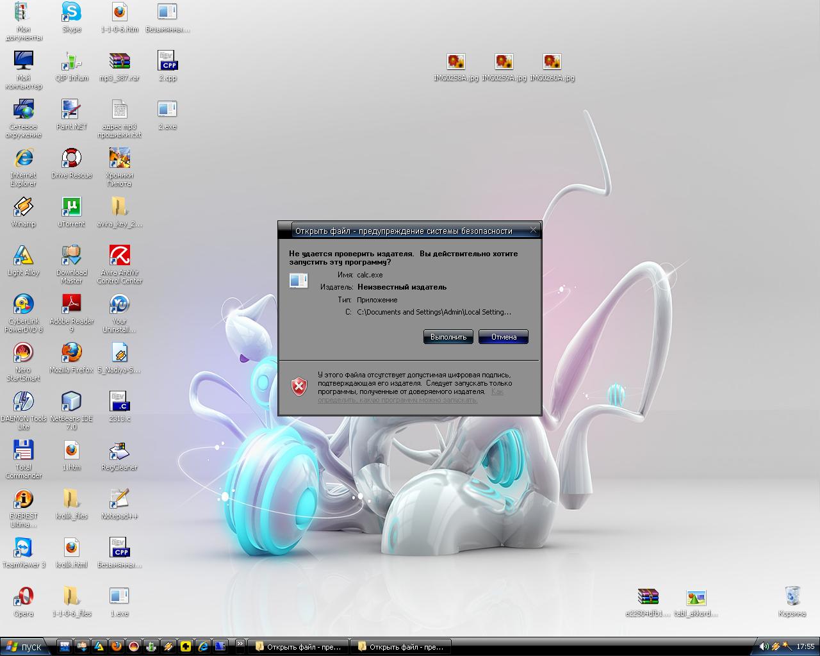Viewport: 820px width, 656px height.
Task: Select the 2.exe file icon
Action: tap(167, 115)
